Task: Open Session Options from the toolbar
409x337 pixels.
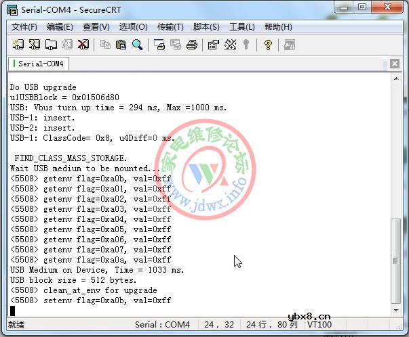Action: coord(213,45)
